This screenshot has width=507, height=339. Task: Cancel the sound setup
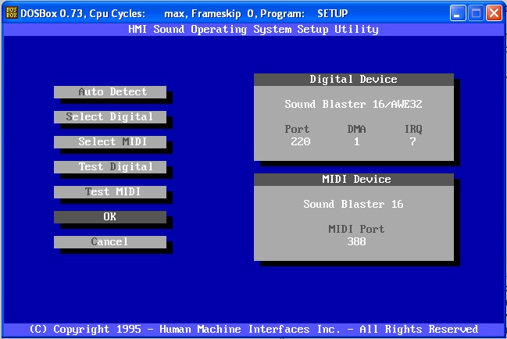[x=110, y=241]
